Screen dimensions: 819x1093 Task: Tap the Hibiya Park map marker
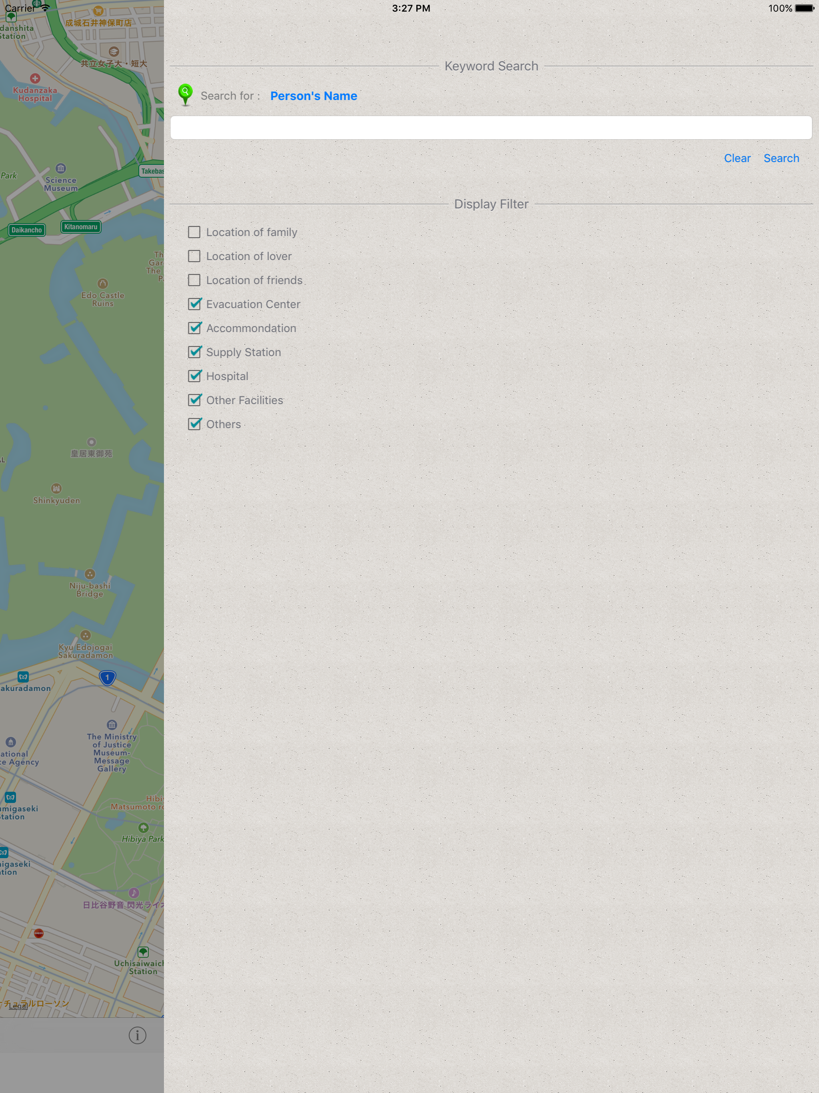[143, 828]
